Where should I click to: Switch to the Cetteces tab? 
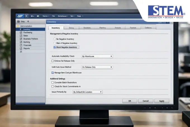pos(148,28)
